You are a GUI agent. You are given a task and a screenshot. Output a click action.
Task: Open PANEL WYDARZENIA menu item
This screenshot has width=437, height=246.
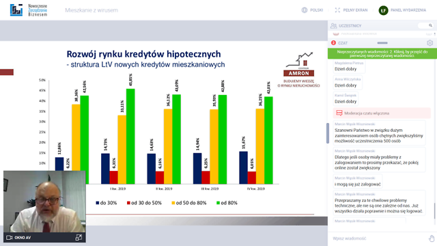[x=408, y=10]
